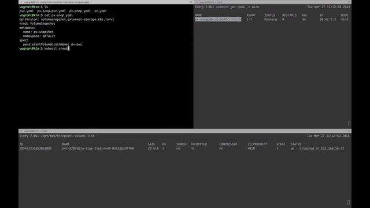Click 'Every 2.0s: kubectl get pods -o wide' header
The width and height of the screenshot is (370, 208).
tap(227, 7)
